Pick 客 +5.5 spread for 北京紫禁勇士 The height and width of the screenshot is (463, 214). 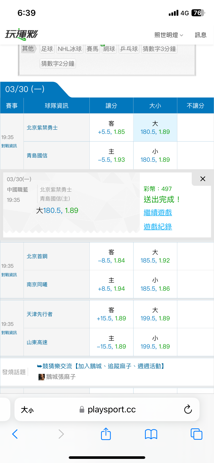coord(111,128)
